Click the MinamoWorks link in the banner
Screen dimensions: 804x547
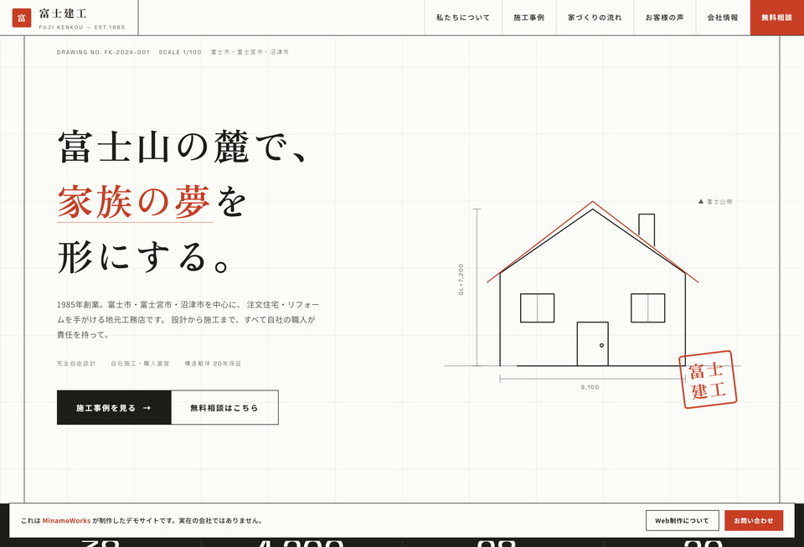point(66,520)
